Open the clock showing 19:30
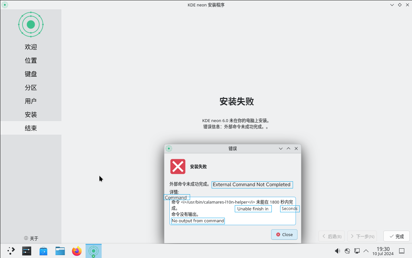The width and height of the screenshot is (412, 258). tap(383, 251)
